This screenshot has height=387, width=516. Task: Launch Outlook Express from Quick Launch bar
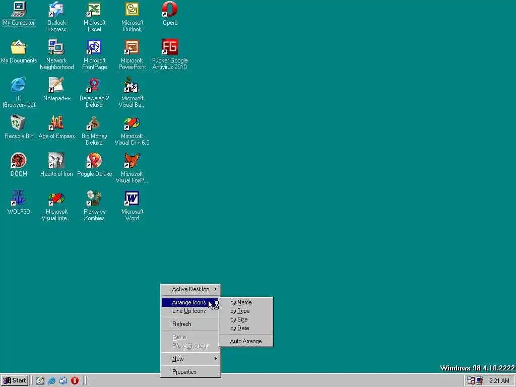pos(63,380)
